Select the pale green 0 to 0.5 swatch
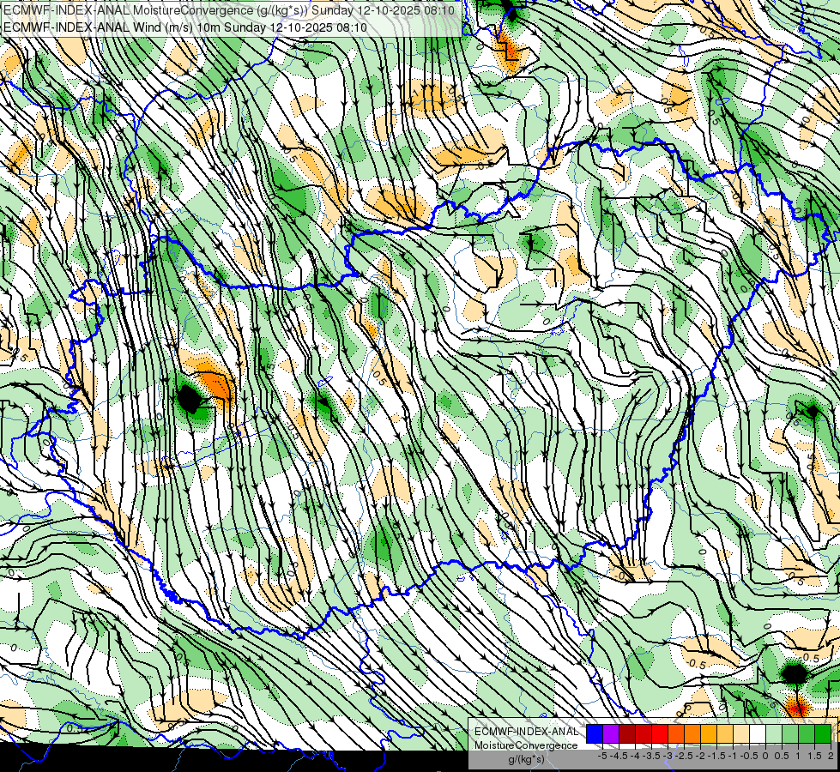The image size is (840, 772). tap(774, 734)
